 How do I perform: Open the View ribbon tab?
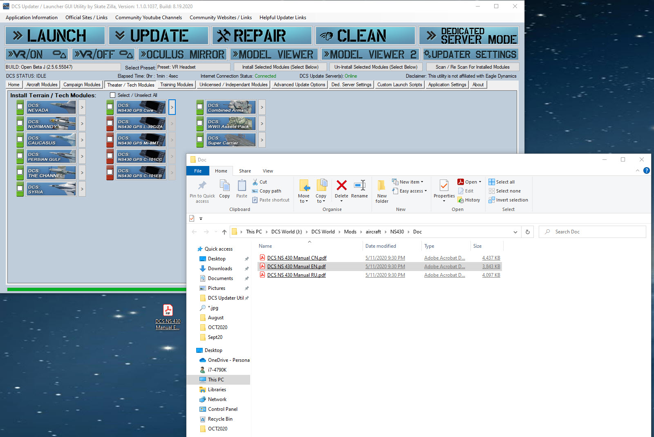[x=268, y=171]
